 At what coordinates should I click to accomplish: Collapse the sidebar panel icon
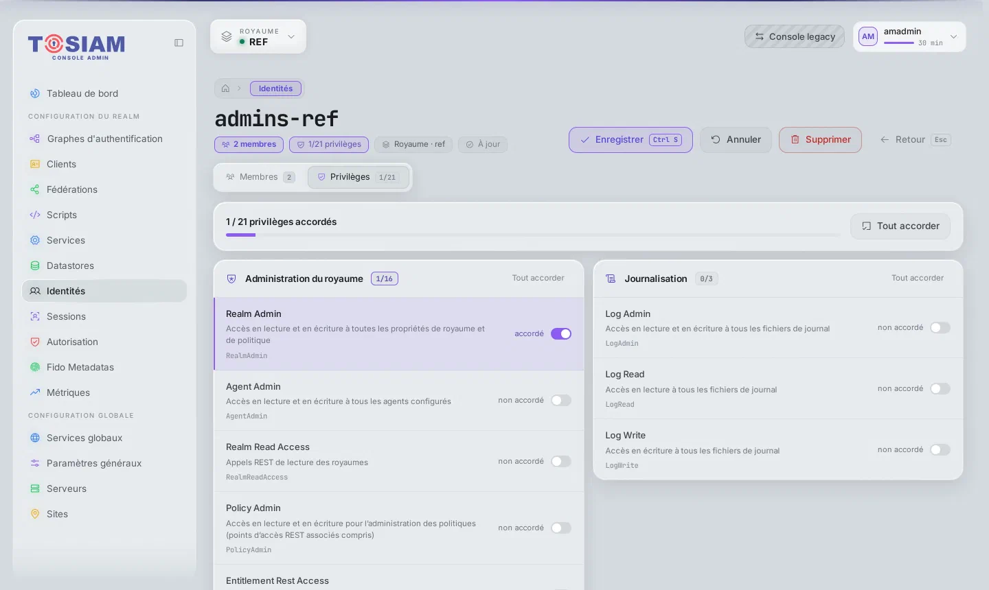coord(179,43)
